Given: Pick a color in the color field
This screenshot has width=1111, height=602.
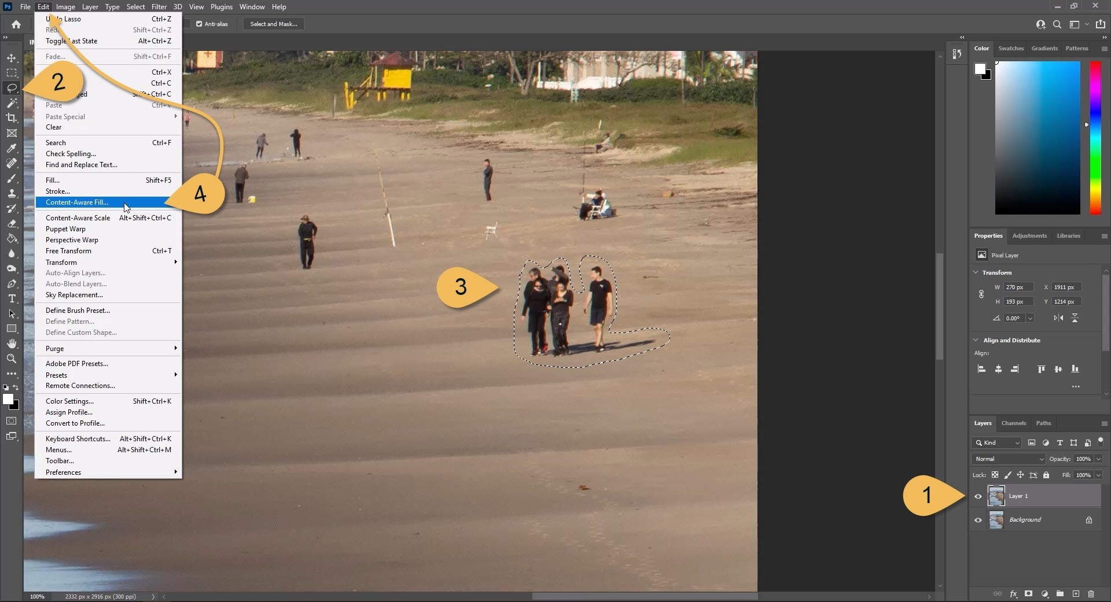Looking at the screenshot, I should click(x=1038, y=138).
